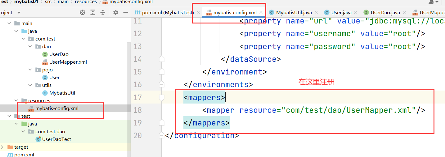Collapse the dao package node
The image size is (445, 157).
[x=30, y=47]
